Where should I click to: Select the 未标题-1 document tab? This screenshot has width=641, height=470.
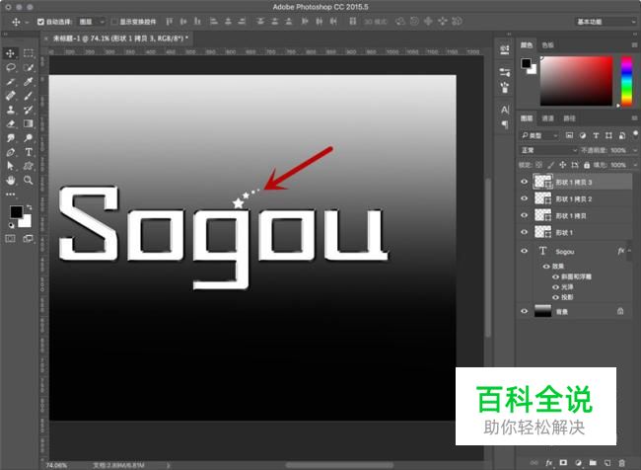pos(120,39)
